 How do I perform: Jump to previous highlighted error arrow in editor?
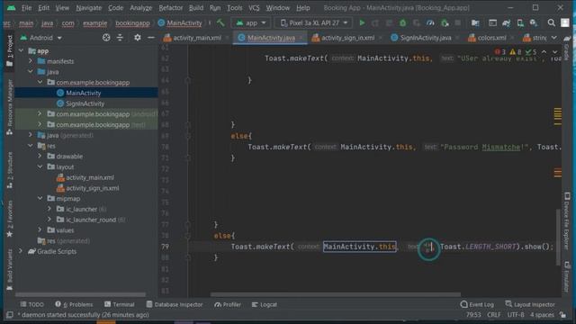coord(544,52)
